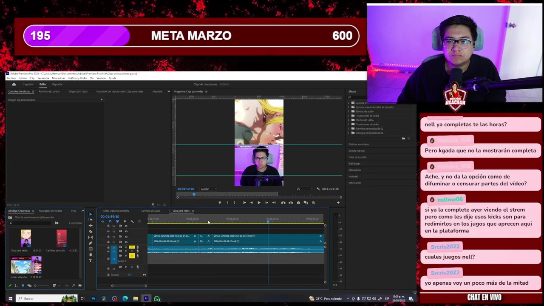This screenshot has height=306, width=544.
Task: Play the program monitor
Action: coord(259,202)
